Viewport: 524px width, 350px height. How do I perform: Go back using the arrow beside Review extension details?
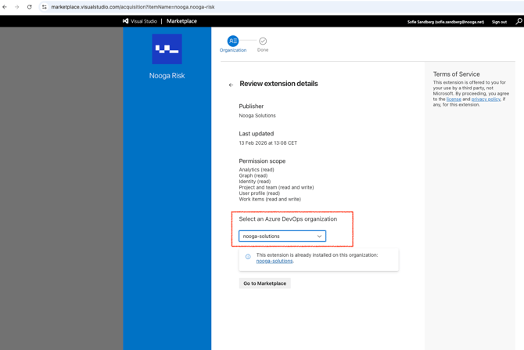(231, 85)
